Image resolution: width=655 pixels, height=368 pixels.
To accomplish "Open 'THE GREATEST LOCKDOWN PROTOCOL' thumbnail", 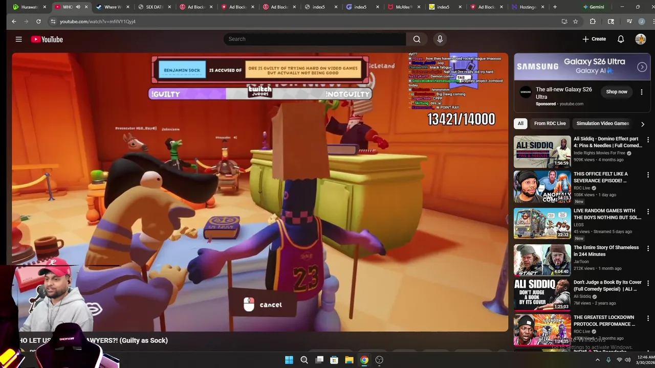I will [x=542, y=330].
